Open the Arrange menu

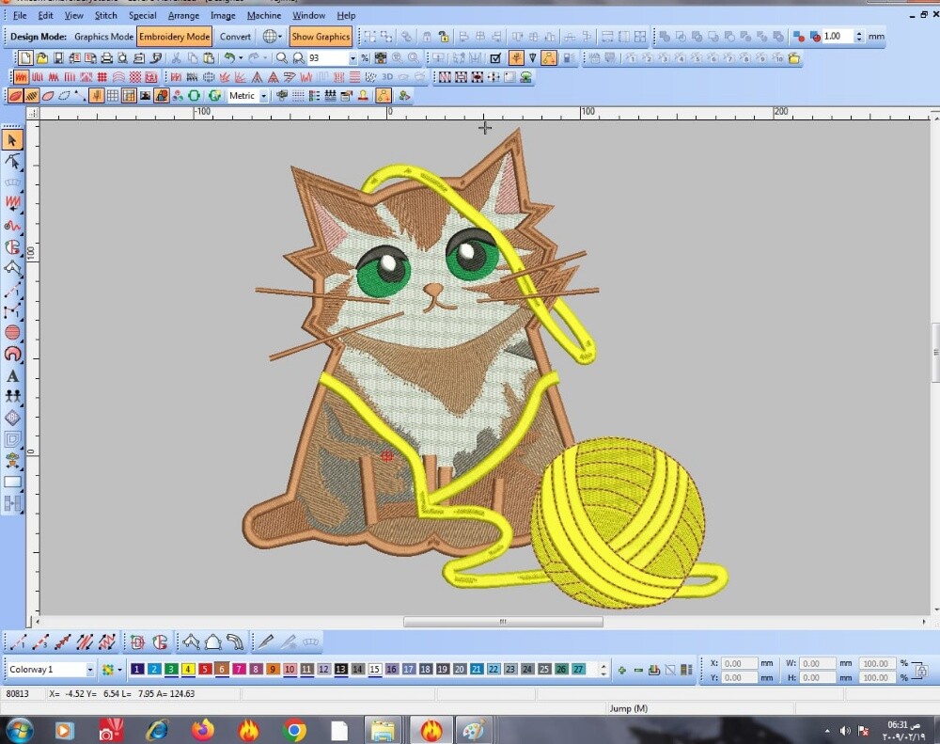click(x=183, y=16)
